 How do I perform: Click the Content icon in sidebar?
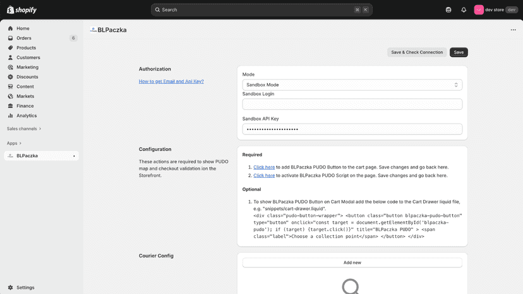point(10,86)
